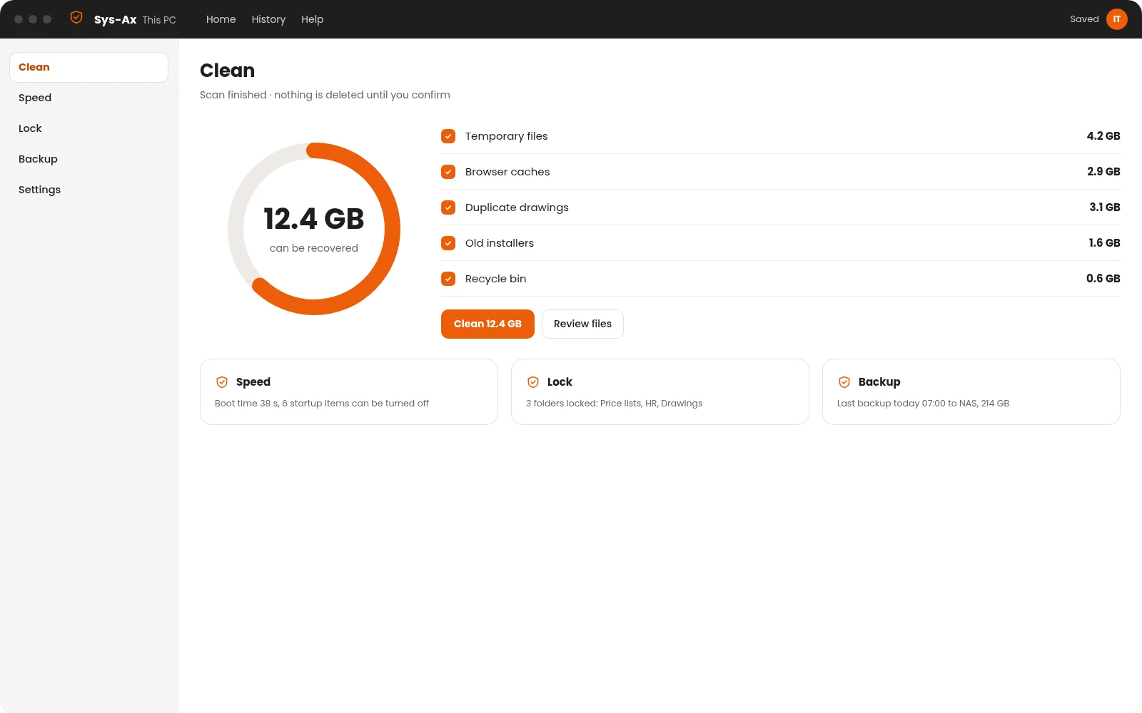Open Settings in the sidebar
The width and height of the screenshot is (1142, 713).
[x=89, y=190]
